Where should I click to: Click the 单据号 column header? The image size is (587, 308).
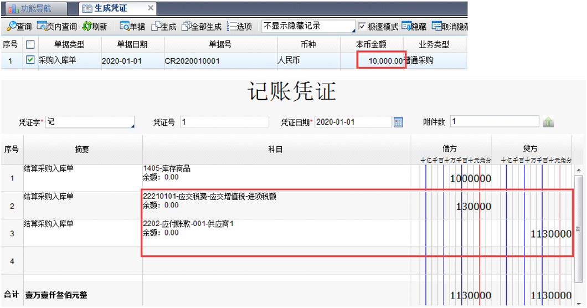220,44
